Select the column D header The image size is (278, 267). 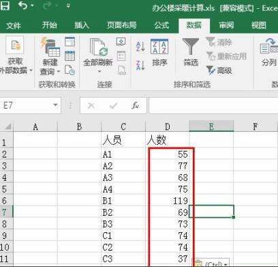tap(168, 126)
